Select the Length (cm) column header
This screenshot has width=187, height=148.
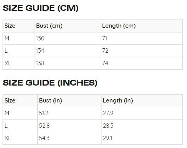(x=141, y=26)
